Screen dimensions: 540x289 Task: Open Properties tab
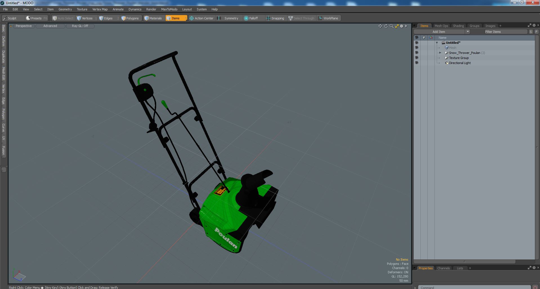[425, 268]
